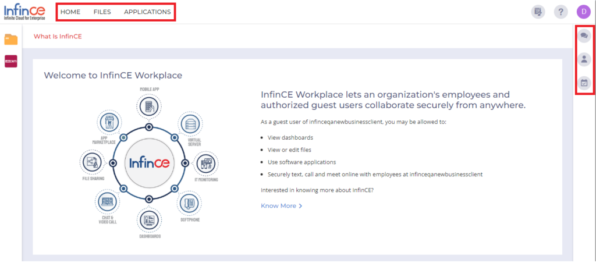This screenshot has width=596, height=263.
Task: Click the InfinCE logo
Action: [x=24, y=12]
